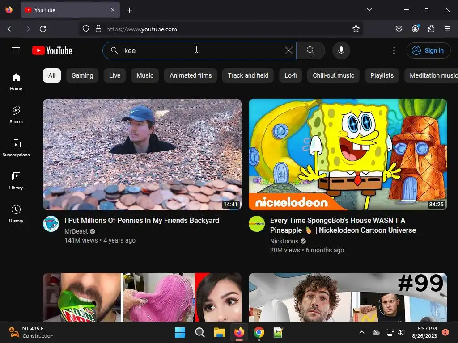Click the magnifier search button
This screenshot has width=458, height=343.
(x=311, y=50)
